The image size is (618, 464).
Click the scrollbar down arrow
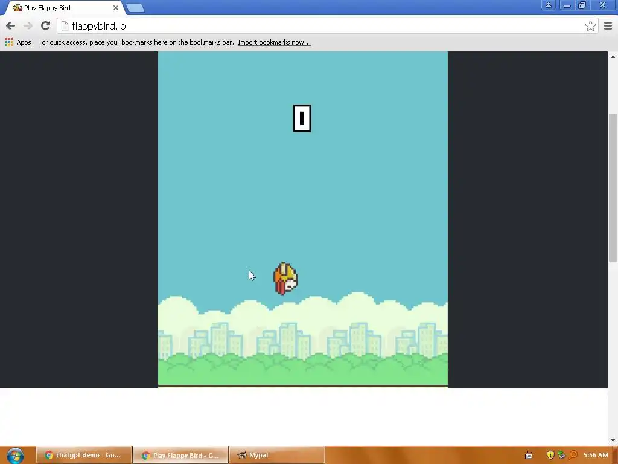(x=613, y=440)
